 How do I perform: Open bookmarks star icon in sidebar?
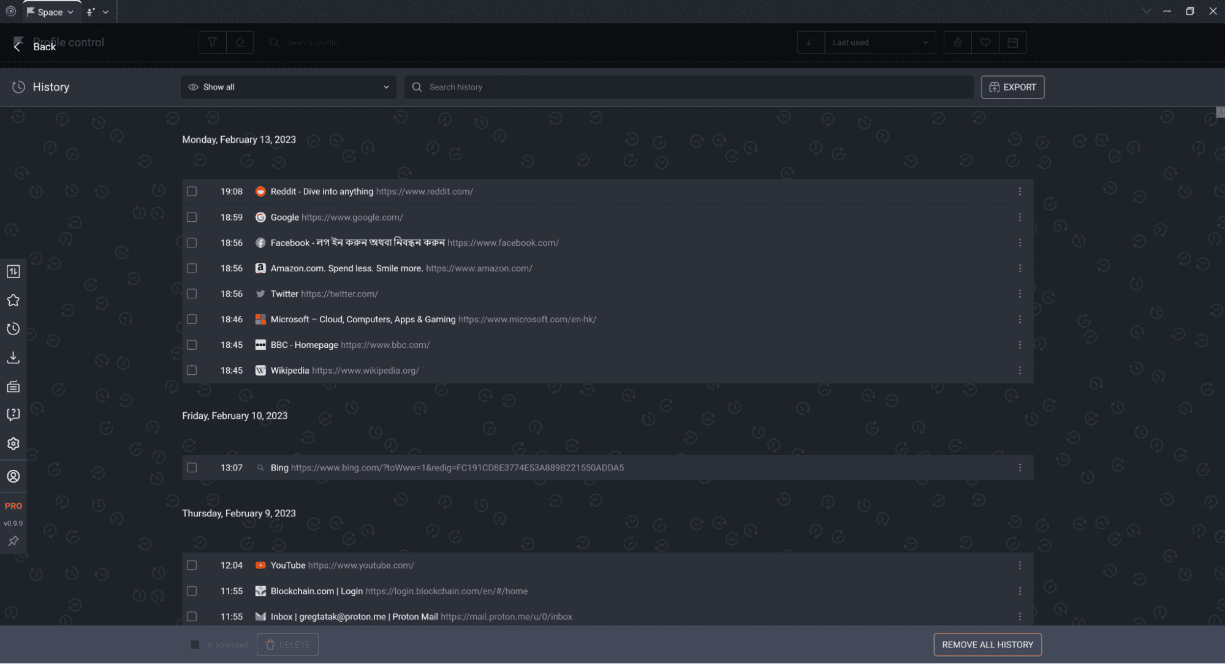tap(13, 300)
